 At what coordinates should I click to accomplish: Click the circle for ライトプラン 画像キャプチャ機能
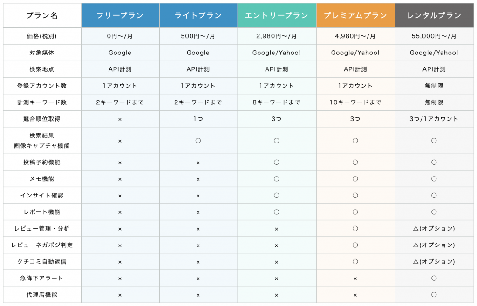point(198,141)
